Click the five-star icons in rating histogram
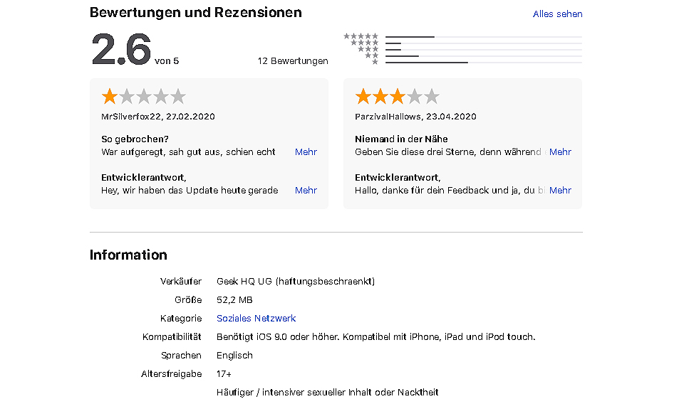684x399 pixels. coord(361,36)
